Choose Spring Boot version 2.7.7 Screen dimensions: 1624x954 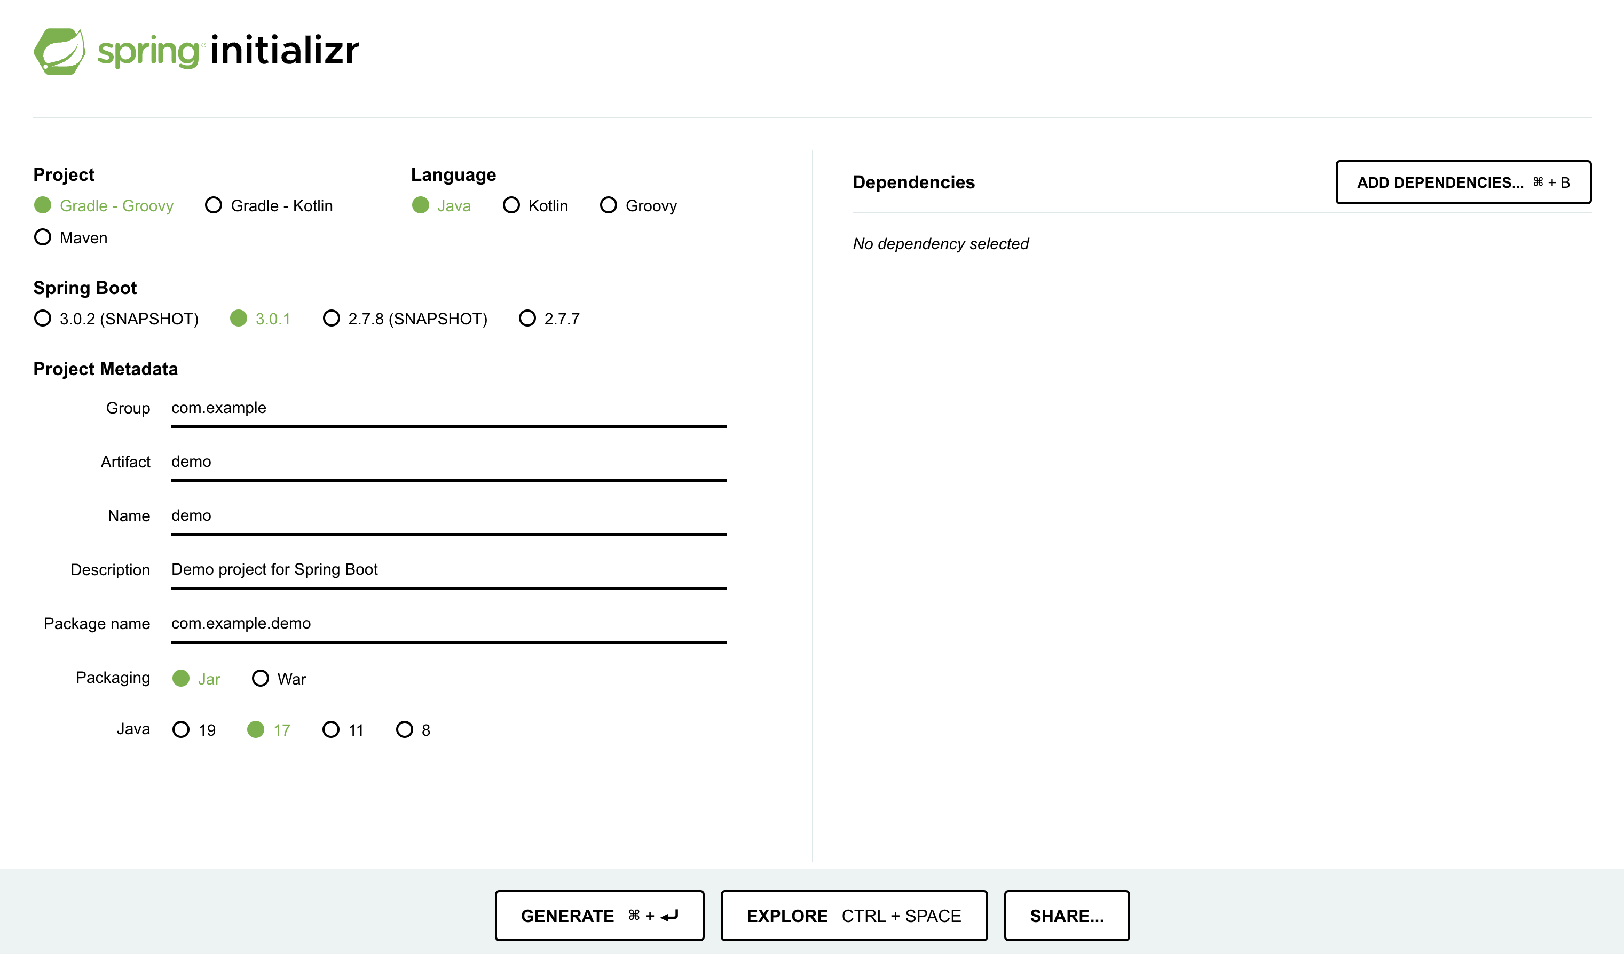tap(527, 319)
